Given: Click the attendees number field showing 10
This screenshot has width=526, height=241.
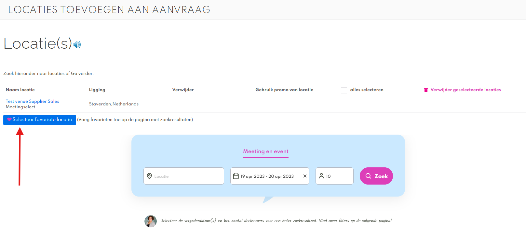Looking at the screenshot, I should coord(334,176).
